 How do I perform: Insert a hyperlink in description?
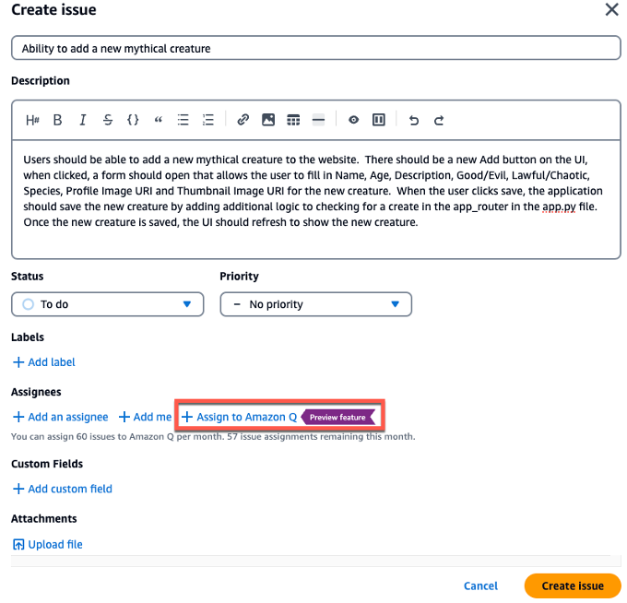(x=243, y=120)
